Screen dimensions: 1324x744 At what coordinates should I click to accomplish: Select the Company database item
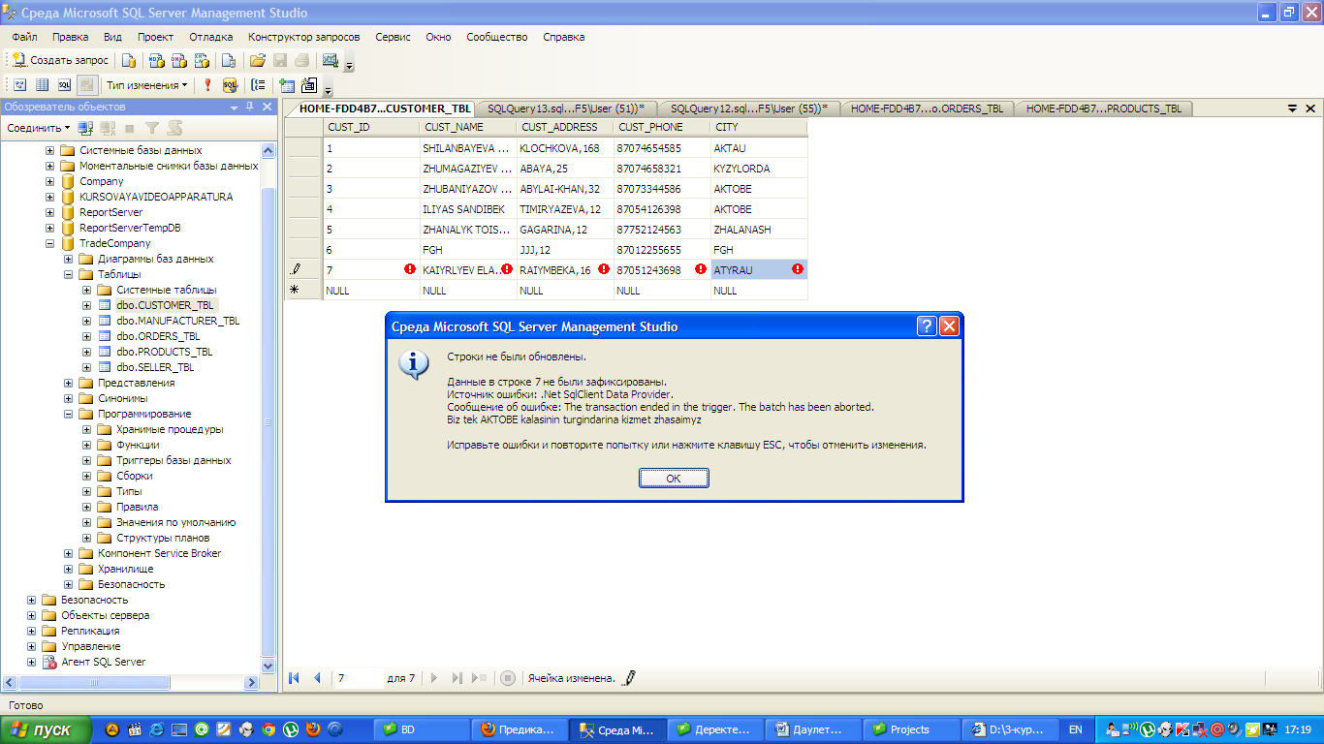(101, 181)
